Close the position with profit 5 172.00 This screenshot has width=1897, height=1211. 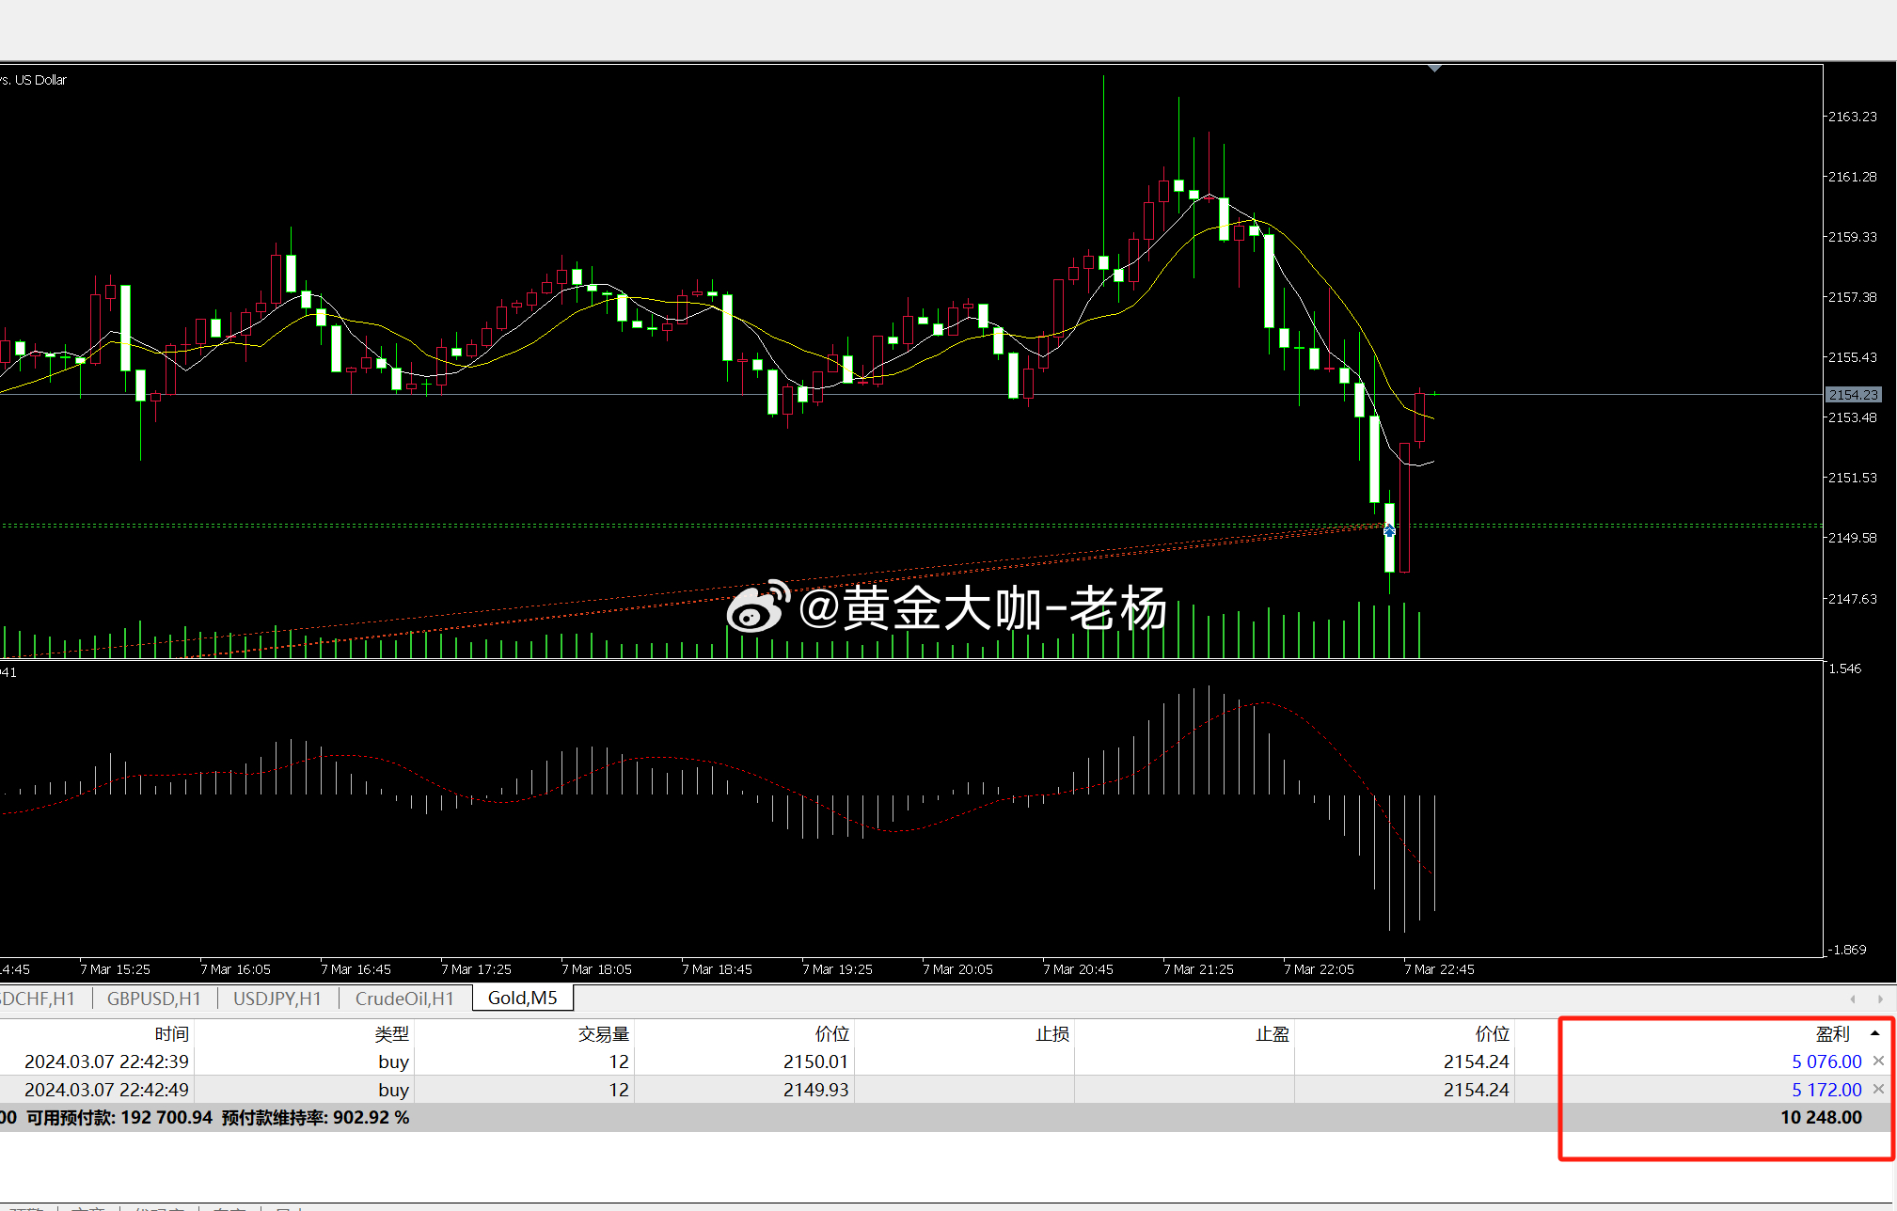1877,1089
